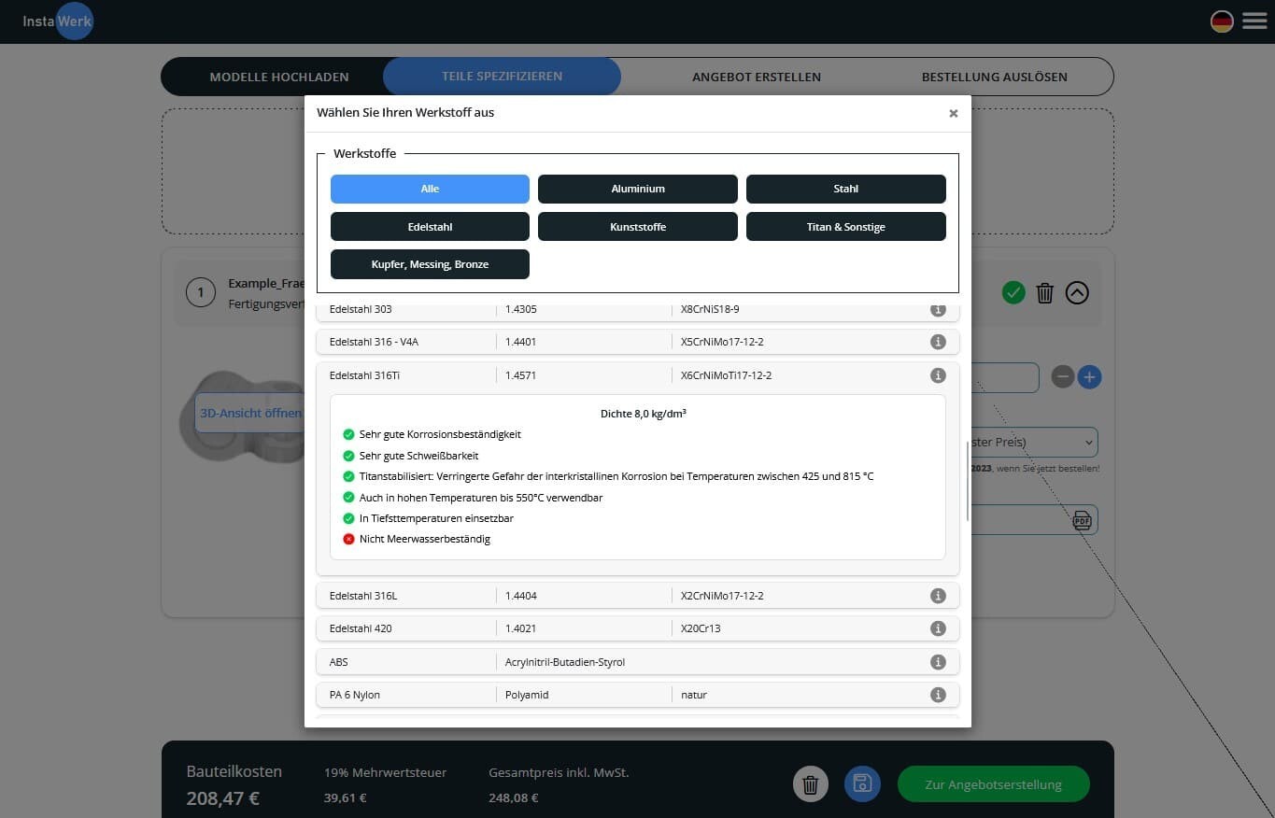Click the info icon for PA 6 Nylon
This screenshot has width=1275, height=818.
pos(938,695)
